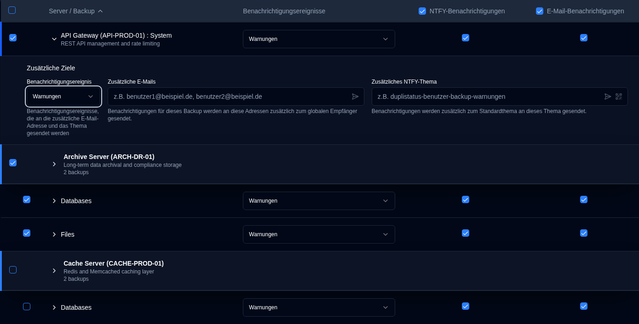
Task: Uncheck Archive Server selection checkbox
Action: coord(13,163)
